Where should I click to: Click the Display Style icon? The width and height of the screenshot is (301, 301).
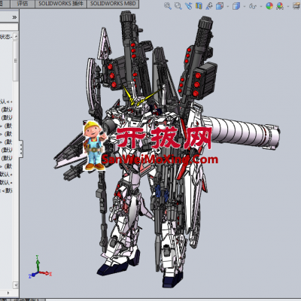(236, 6)
